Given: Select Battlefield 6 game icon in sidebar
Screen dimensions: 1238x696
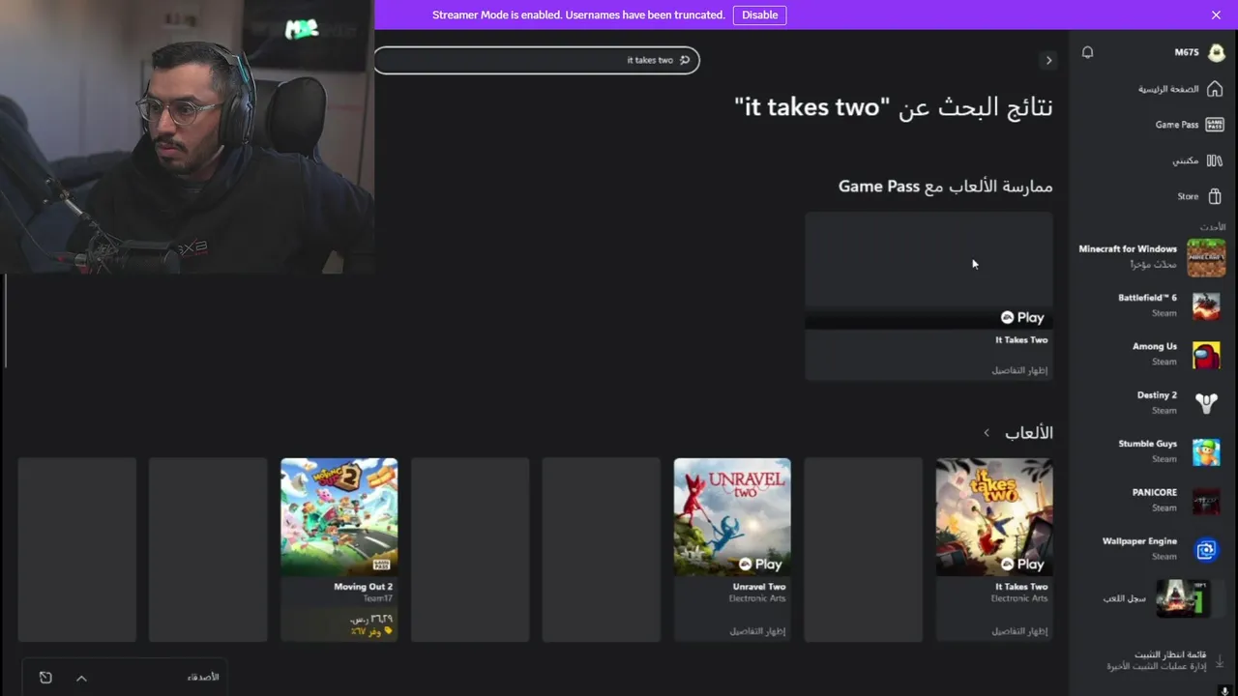Looking at the screenshot, I should (1206, 305).
